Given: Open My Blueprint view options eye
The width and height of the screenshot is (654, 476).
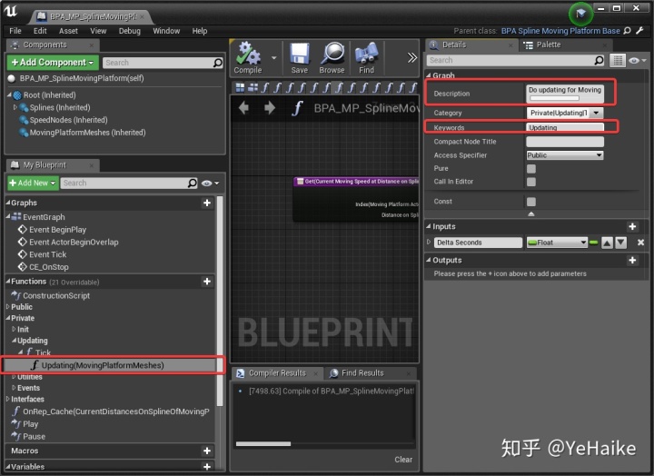Looking at the screenshot, I should tap(210, 183).
